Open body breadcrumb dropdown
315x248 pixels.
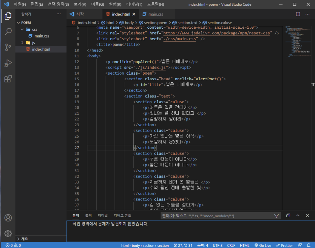point(127,23)
